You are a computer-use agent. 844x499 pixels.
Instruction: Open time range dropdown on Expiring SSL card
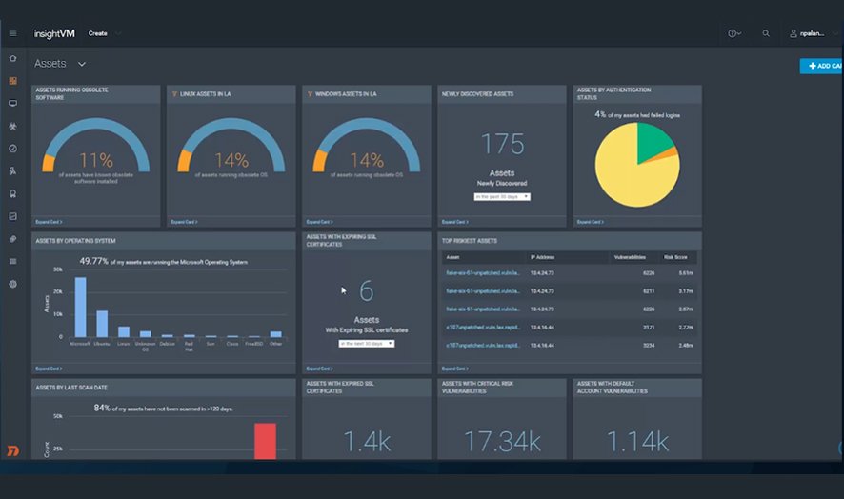(x=366, y=343)
